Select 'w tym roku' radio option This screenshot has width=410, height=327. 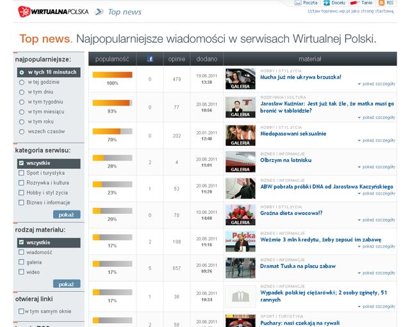click(x=22, y=122)
